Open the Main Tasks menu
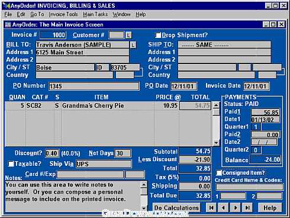 (x=95, y=14)
